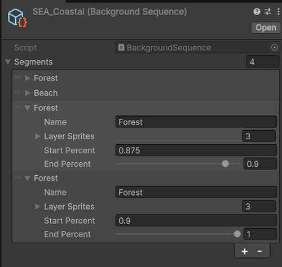Open the preset sliders icon in header
The image size is (282, 267).
pos(268,12)
